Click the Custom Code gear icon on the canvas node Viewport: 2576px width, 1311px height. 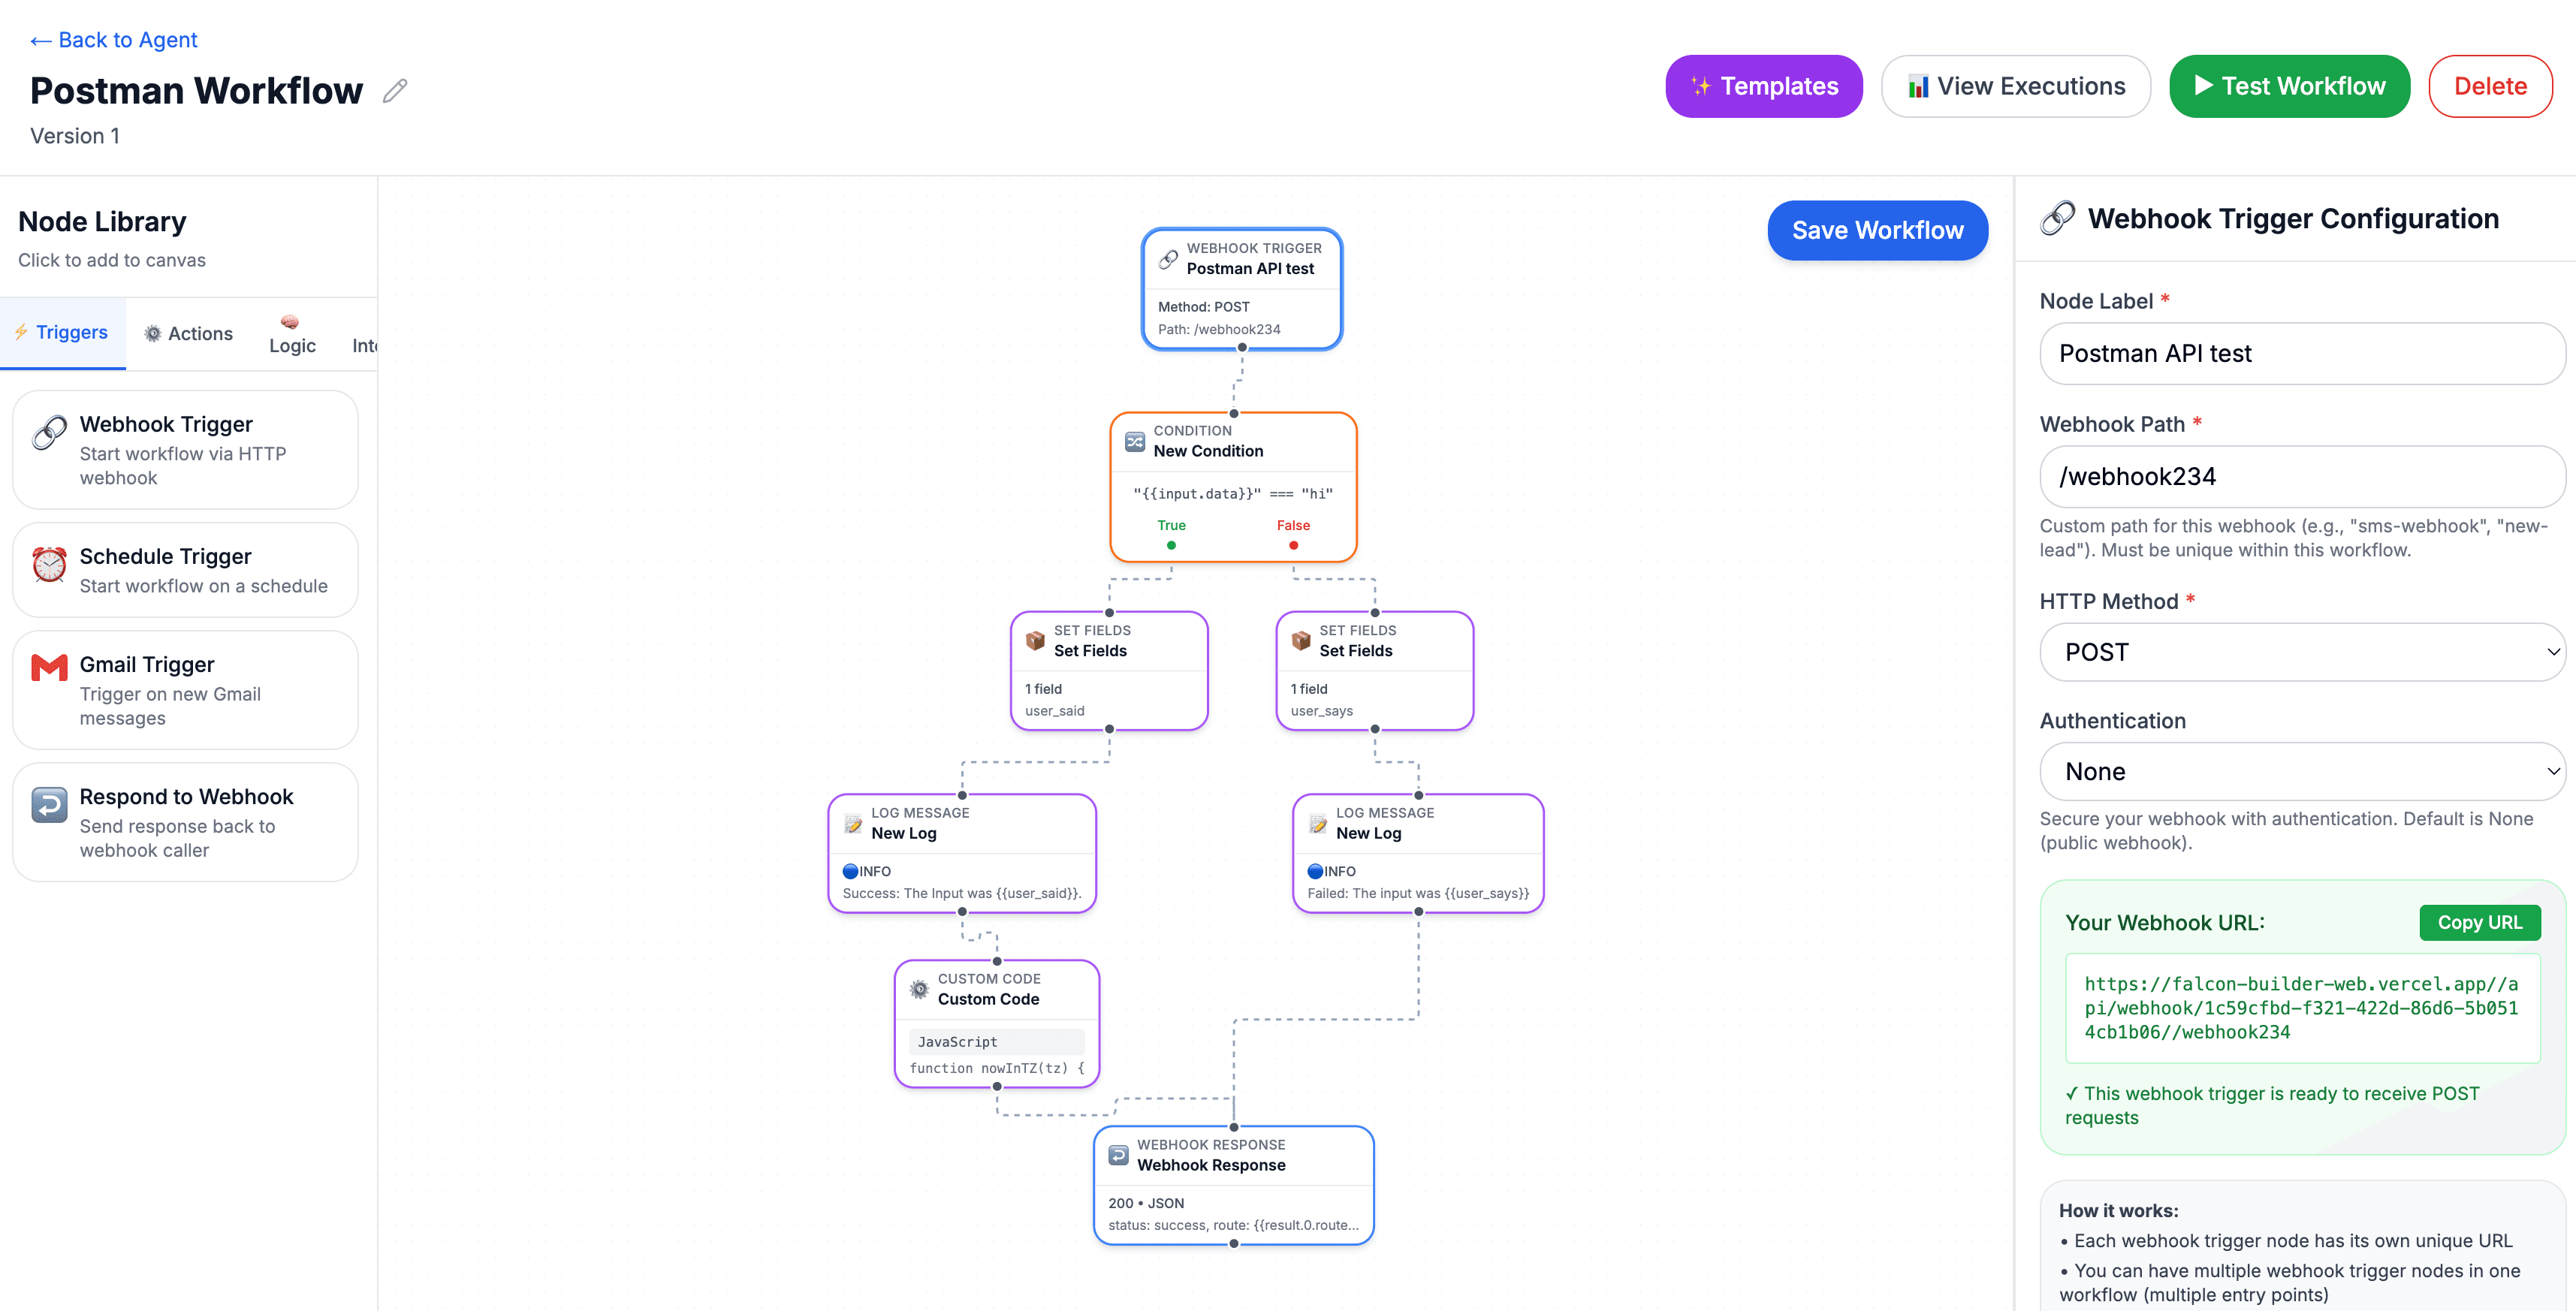tap(920, 989)
